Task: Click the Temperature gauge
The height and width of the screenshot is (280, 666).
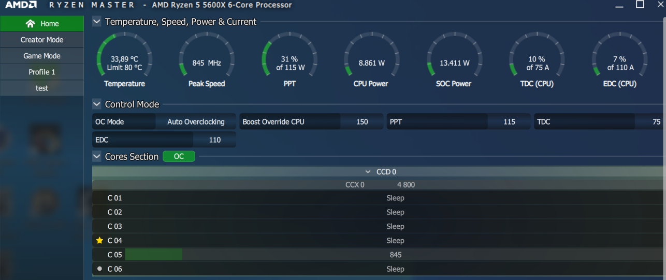Action: [124, 59]
